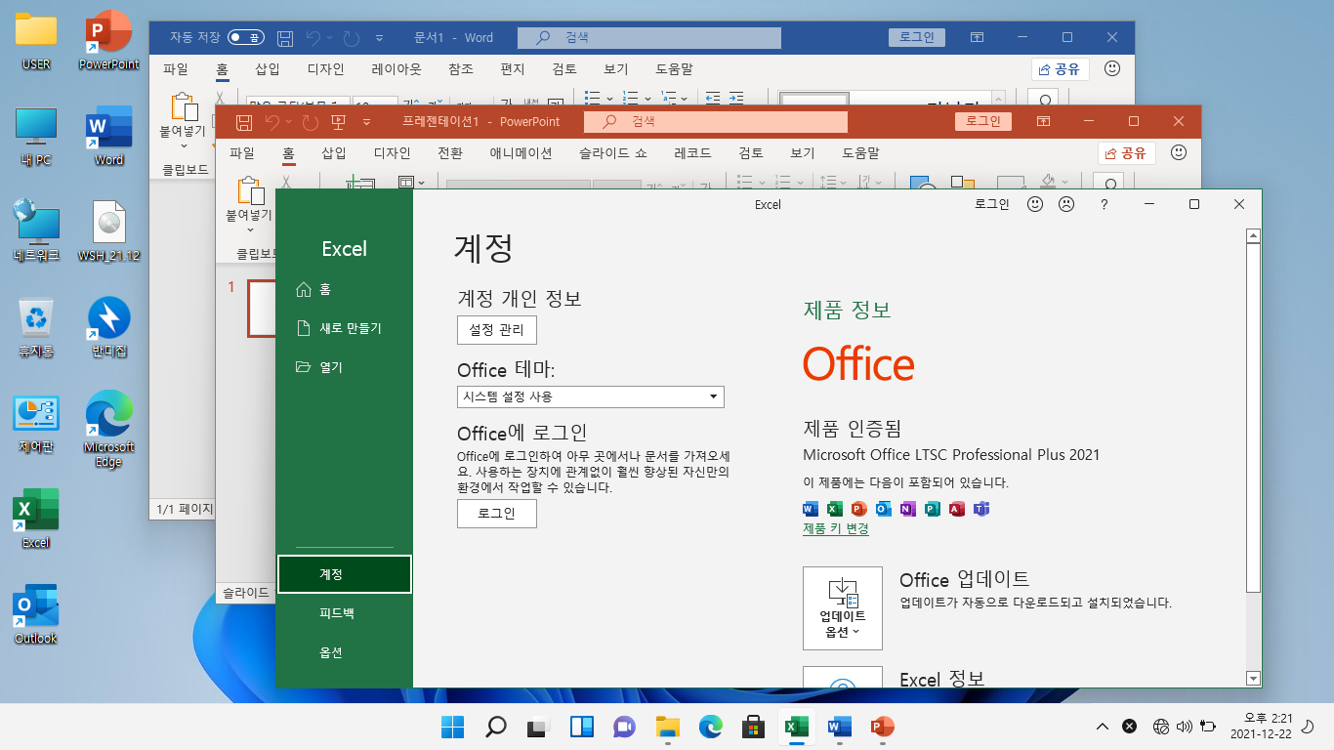The image size is (1334, 750).
Task: Click the 제품 키 변경 link
Action: (x=836, y=528)
